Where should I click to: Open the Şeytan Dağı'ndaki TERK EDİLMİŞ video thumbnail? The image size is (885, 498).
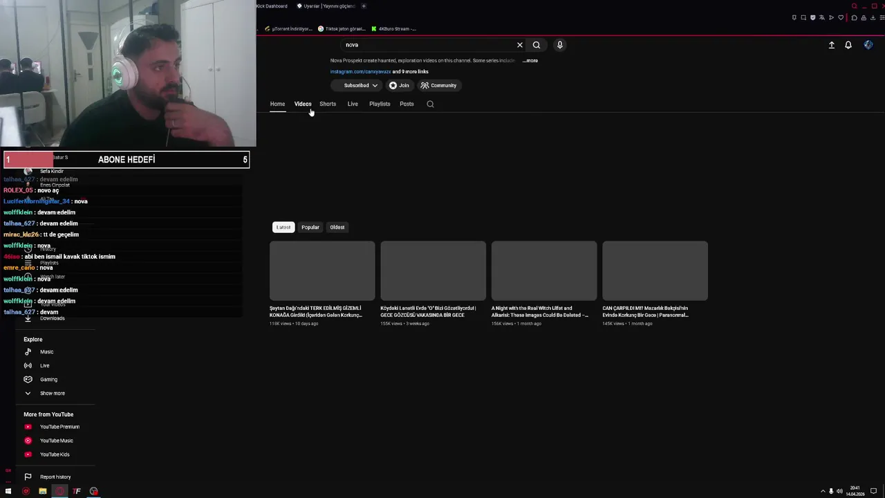322,270
